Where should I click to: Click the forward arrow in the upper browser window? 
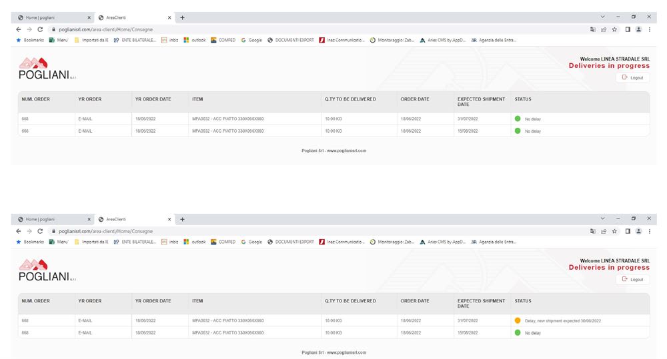pos(29,29)
